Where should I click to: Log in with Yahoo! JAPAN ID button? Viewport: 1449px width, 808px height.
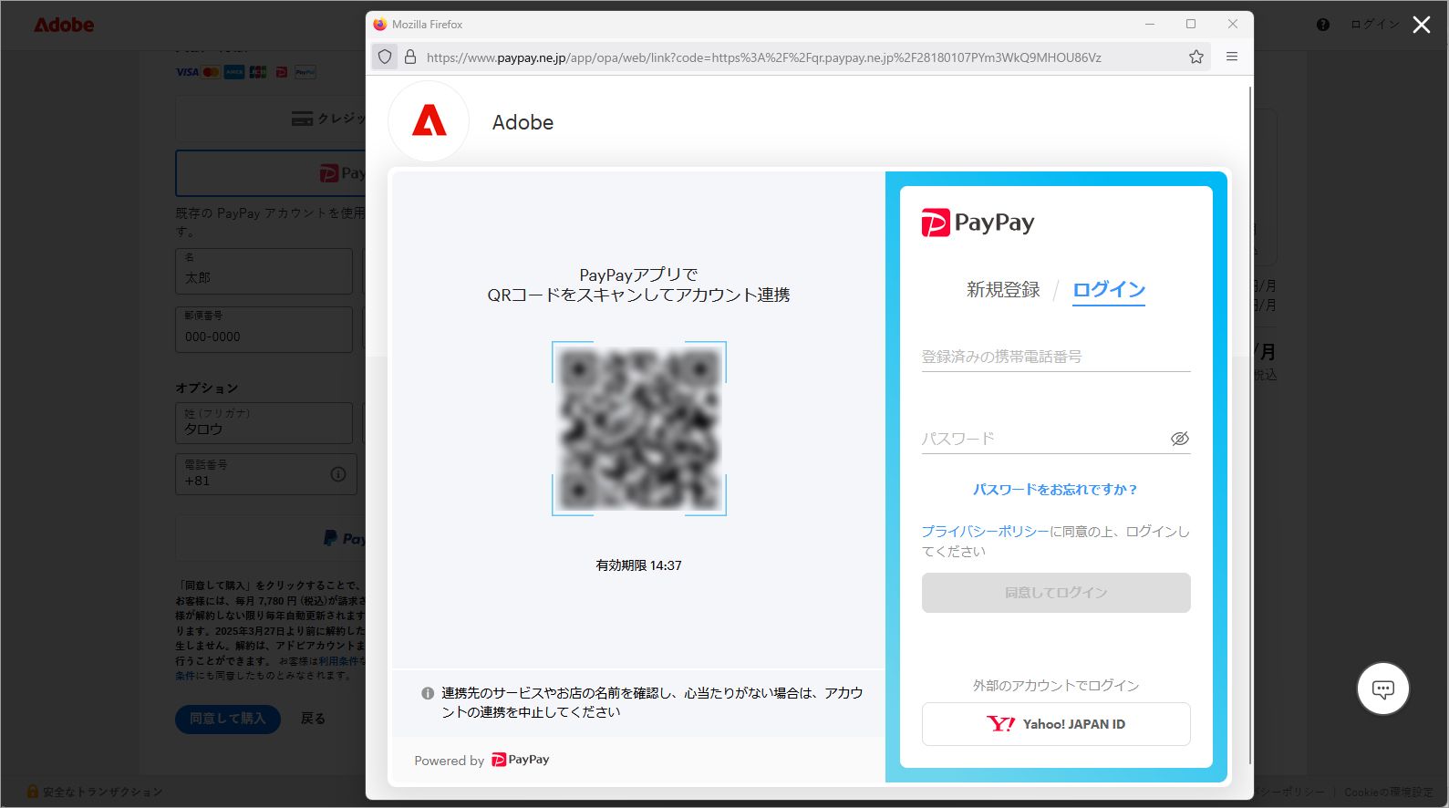(x=1056, y=724)
